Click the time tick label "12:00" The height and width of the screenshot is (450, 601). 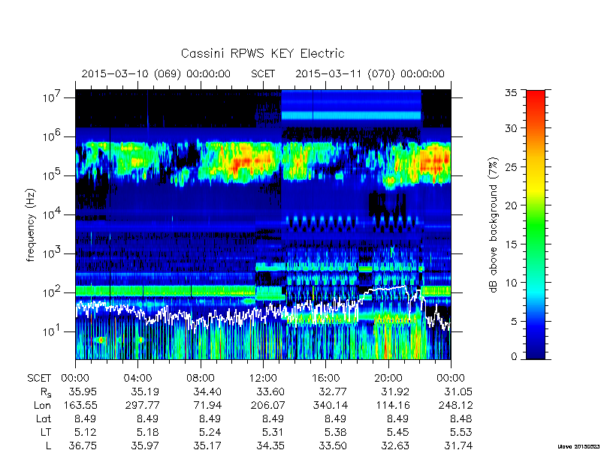[263, 378]
